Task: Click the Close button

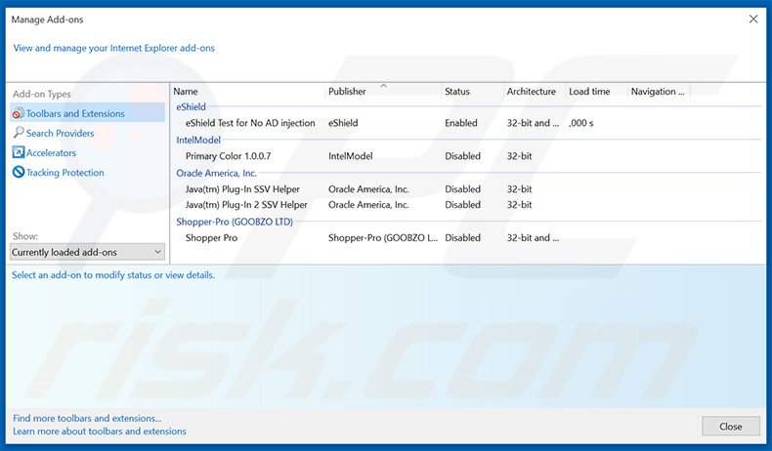Action: pos(731,427)
